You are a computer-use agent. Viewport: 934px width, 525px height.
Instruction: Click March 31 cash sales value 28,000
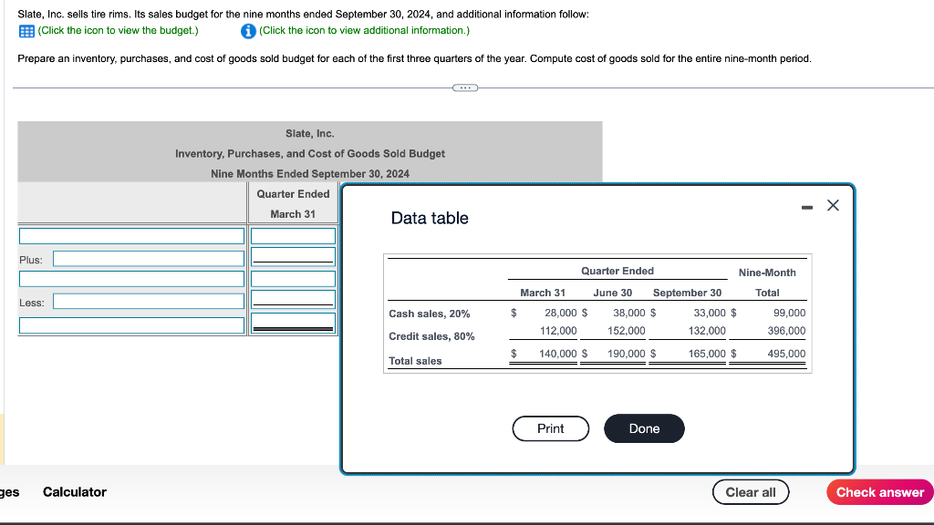pyautogui.click(x=561, y=314)
